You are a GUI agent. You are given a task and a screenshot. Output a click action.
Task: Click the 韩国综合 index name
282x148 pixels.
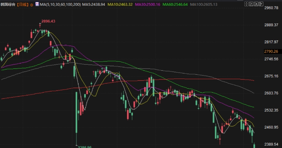[x=8, y=5]
